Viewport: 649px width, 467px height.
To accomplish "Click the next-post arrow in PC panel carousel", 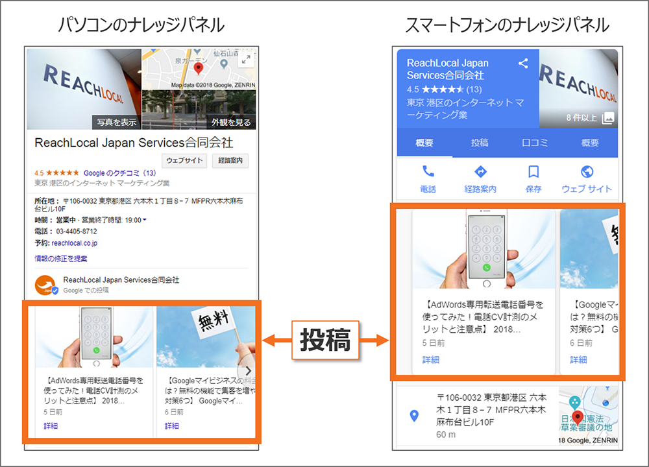I will [248, 370].
